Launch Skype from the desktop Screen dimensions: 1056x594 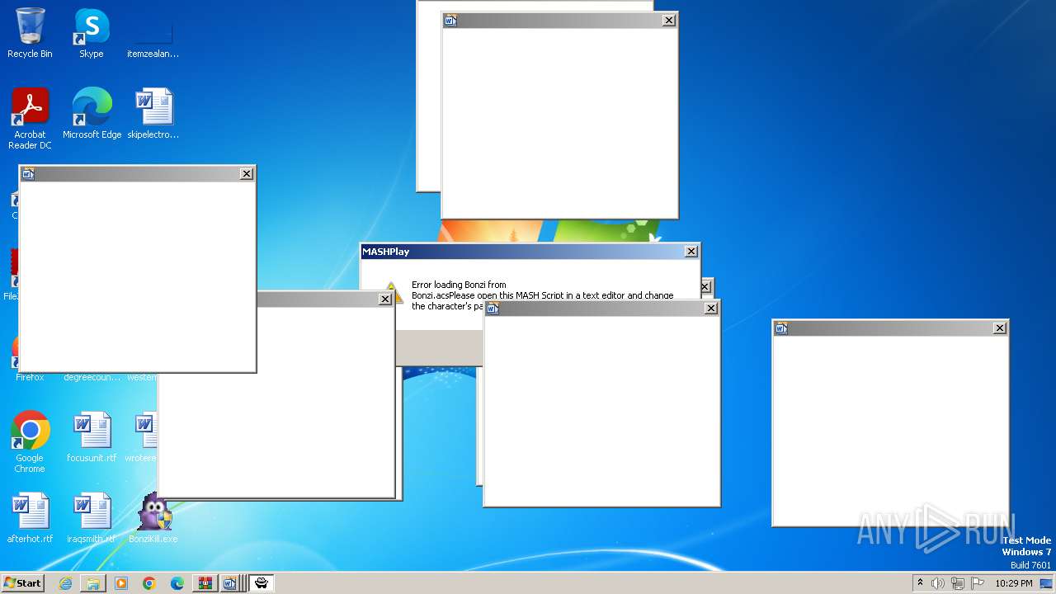(92, 33)
